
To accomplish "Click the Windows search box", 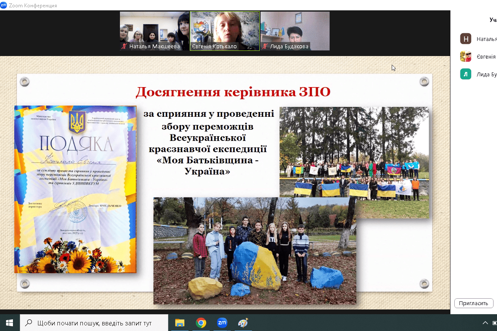I will pyautogui.click(x=94, y=322).
